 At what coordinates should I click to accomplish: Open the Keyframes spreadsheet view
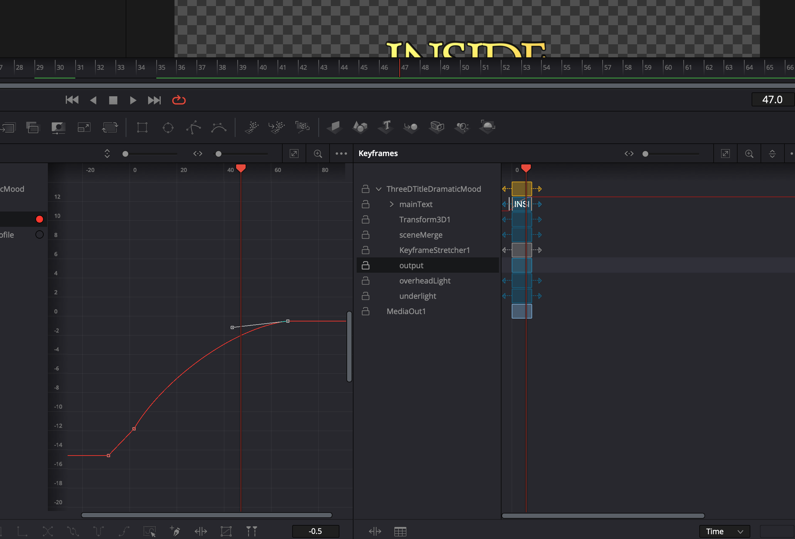400,531
